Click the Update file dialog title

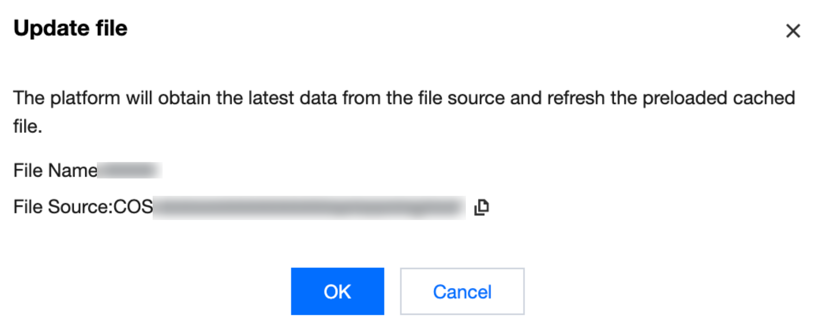coord(70,28)
